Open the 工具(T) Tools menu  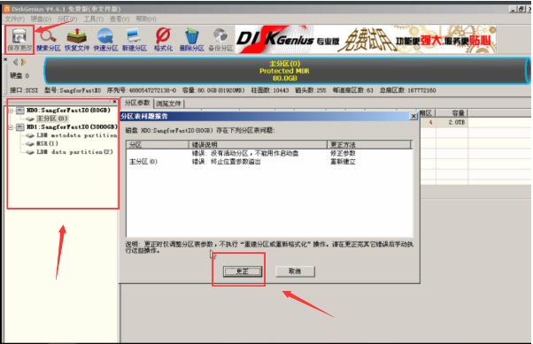pyautogui.click(x=94, y=19)
